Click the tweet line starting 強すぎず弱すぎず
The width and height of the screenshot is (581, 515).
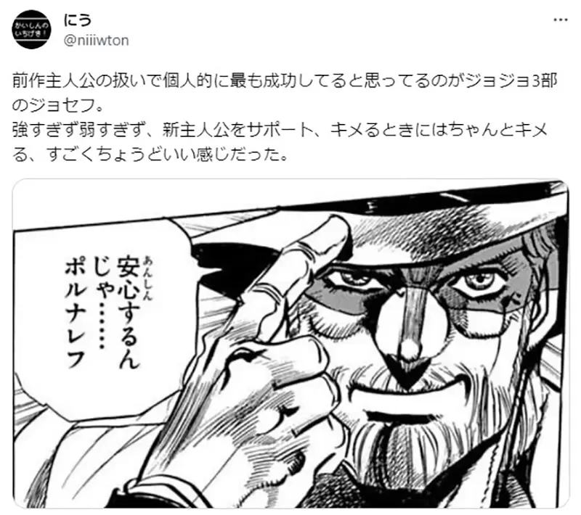[280, 131]
